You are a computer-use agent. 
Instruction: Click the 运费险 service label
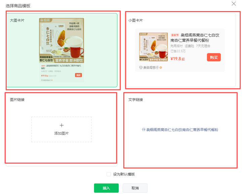(x=189, y=46)
